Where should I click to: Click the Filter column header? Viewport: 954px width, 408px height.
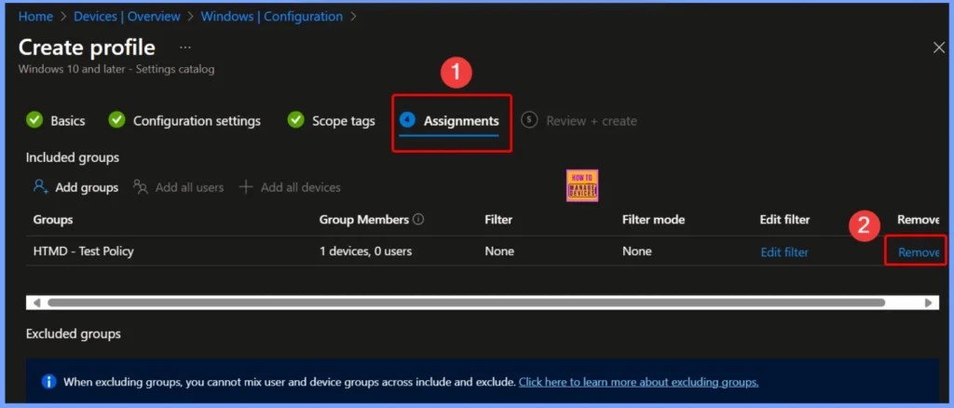tap(499, 220)
